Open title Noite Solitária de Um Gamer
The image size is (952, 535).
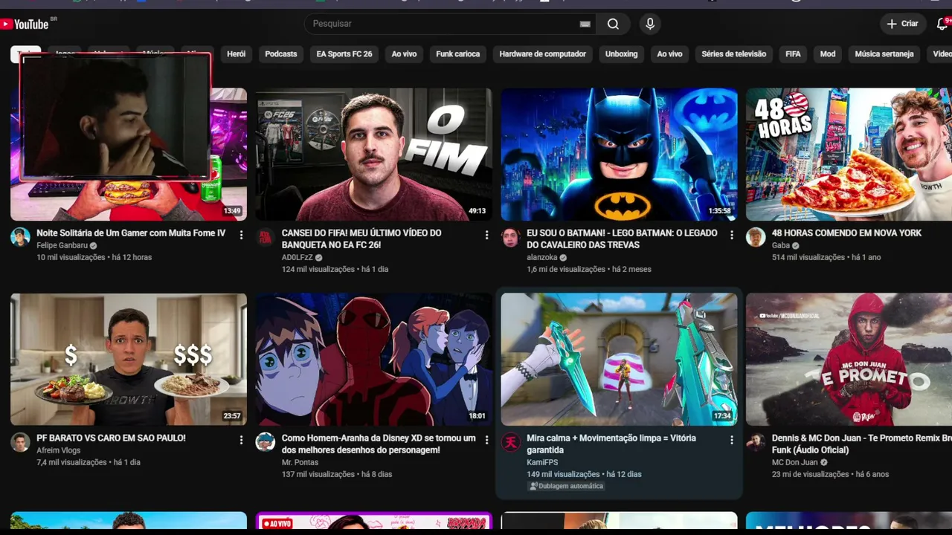[131, 233]
